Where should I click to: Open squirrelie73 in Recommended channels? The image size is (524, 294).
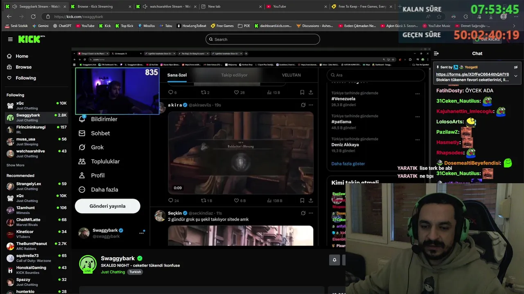[x=36, y=258]
